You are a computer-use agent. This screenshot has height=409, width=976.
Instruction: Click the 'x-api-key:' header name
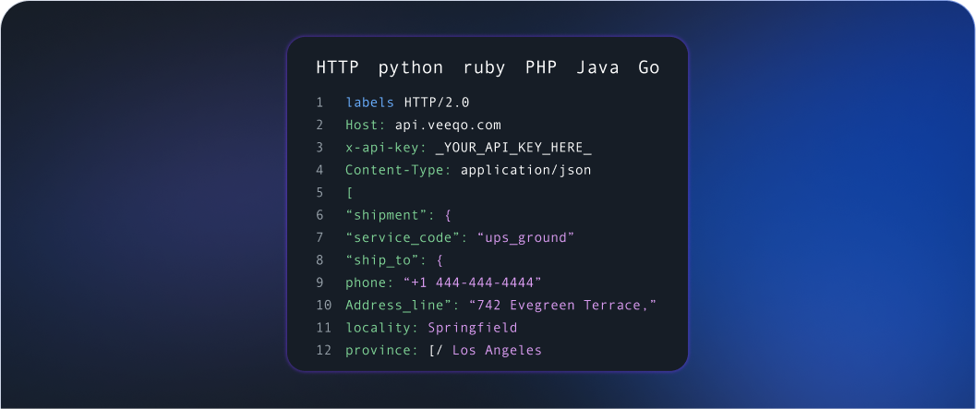386,148
